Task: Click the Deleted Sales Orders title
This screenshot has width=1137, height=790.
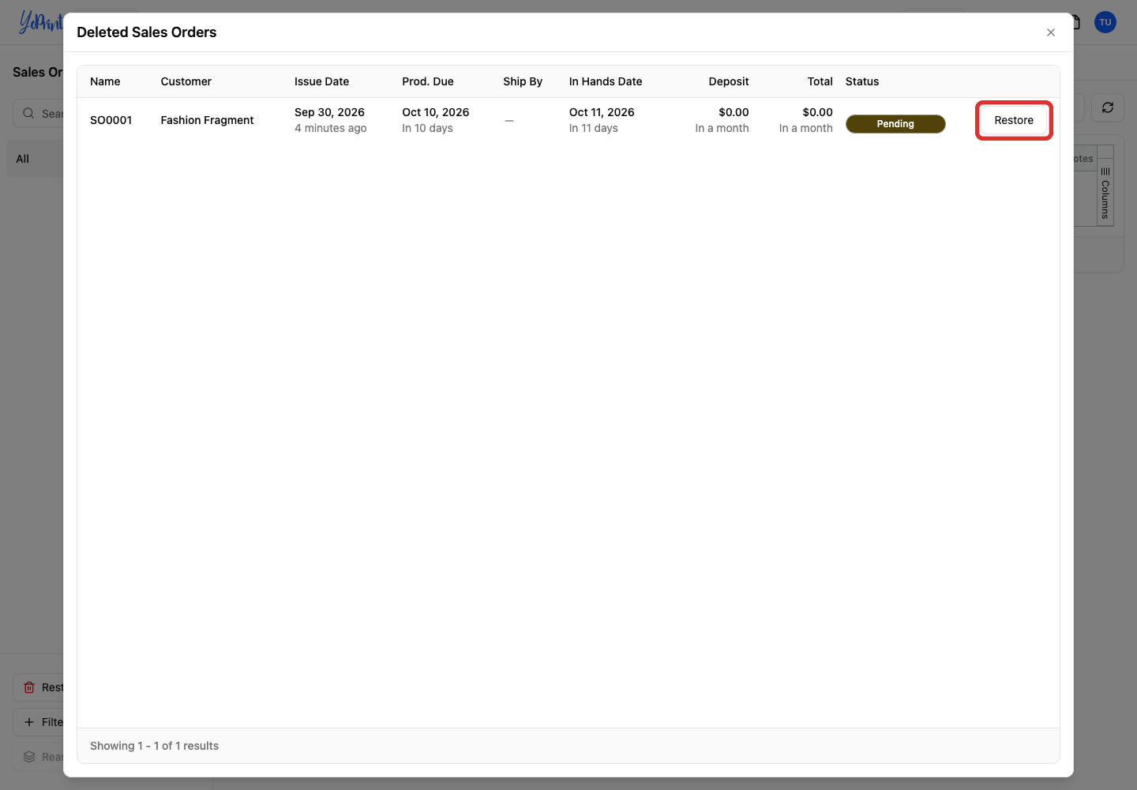Action: 147,32
